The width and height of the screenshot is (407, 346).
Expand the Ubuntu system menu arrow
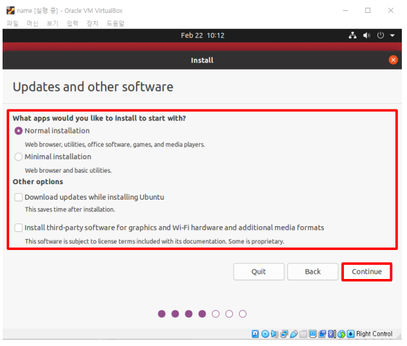tap(392, 35)
